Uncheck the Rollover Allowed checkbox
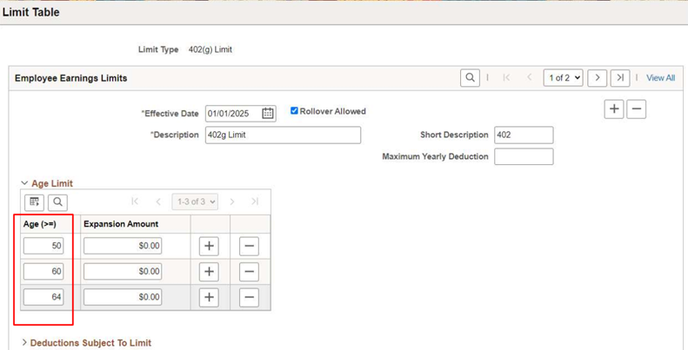The width and height of the screenshot is (688, 350). coord(294,111)
